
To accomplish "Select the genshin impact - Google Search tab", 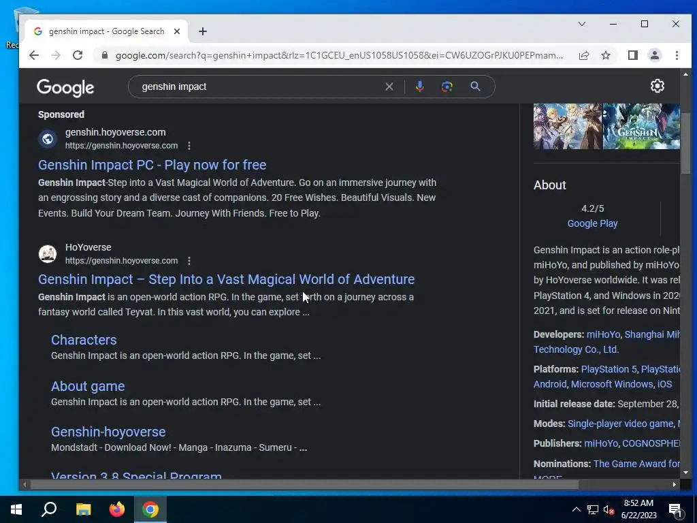I will tap(107, 31).
